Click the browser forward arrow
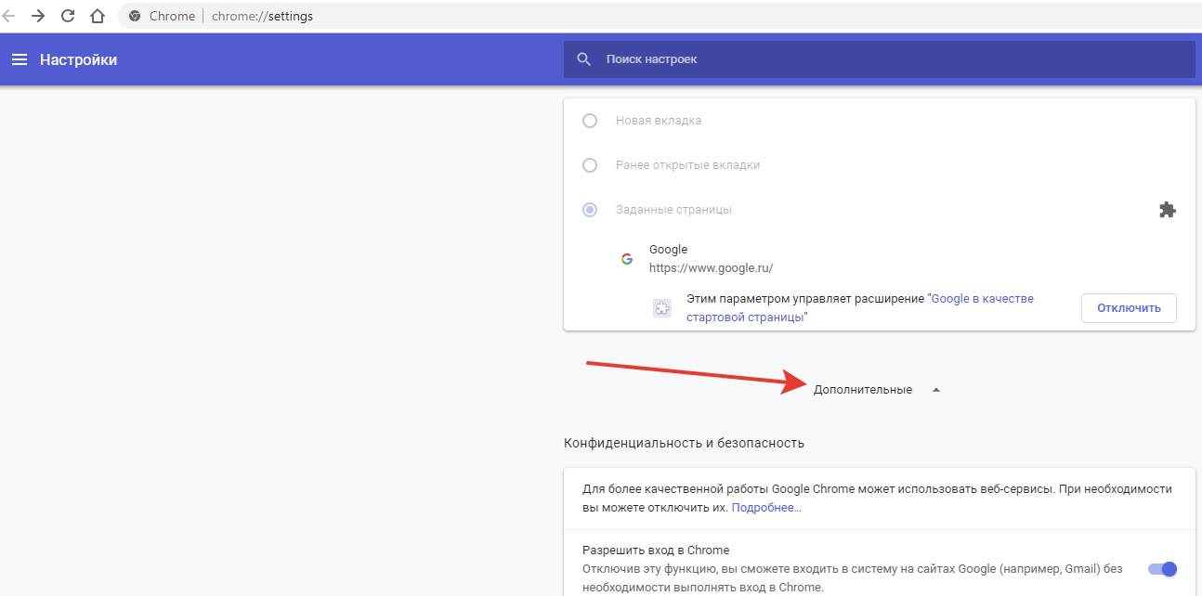The width and height of the screenshot is (1202, 596). (x=38, y=16)
